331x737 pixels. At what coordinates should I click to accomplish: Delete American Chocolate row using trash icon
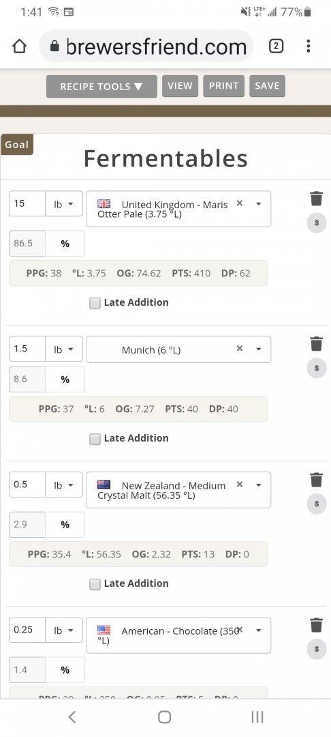pos(317,625)
